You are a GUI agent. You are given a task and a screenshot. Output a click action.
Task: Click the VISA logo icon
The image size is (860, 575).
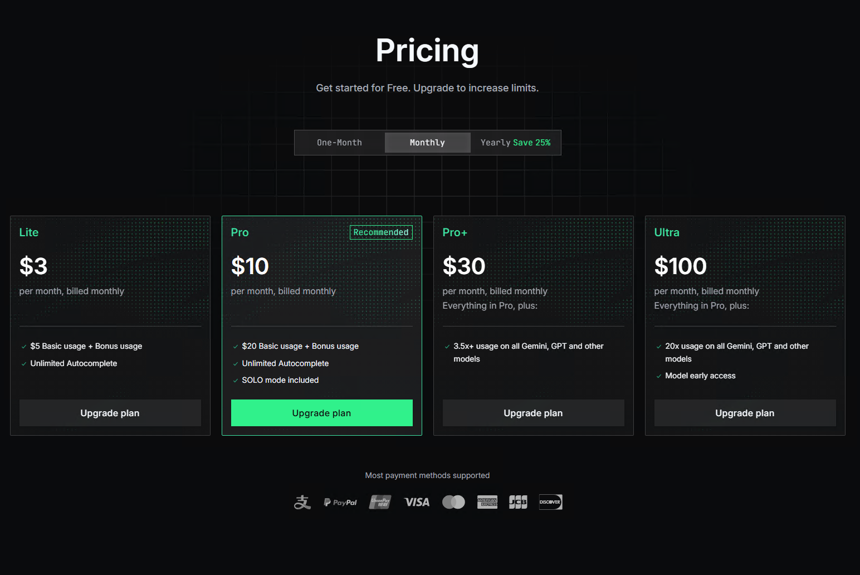[417, 502]
